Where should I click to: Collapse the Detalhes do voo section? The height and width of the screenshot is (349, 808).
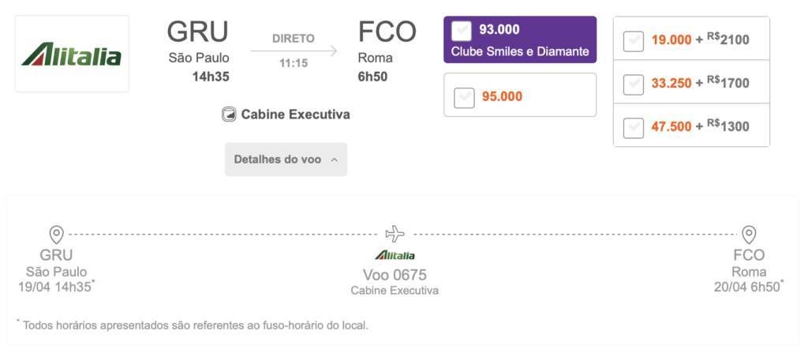pos(286,159)
